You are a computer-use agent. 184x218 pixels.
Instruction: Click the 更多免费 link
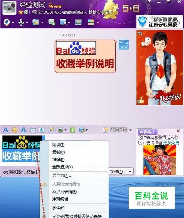(x=171, y=142)
